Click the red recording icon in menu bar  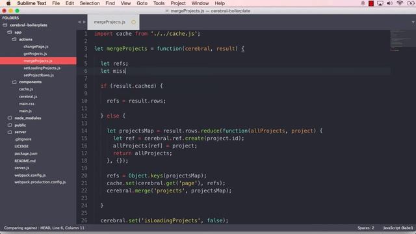click(x=371, y=3)
